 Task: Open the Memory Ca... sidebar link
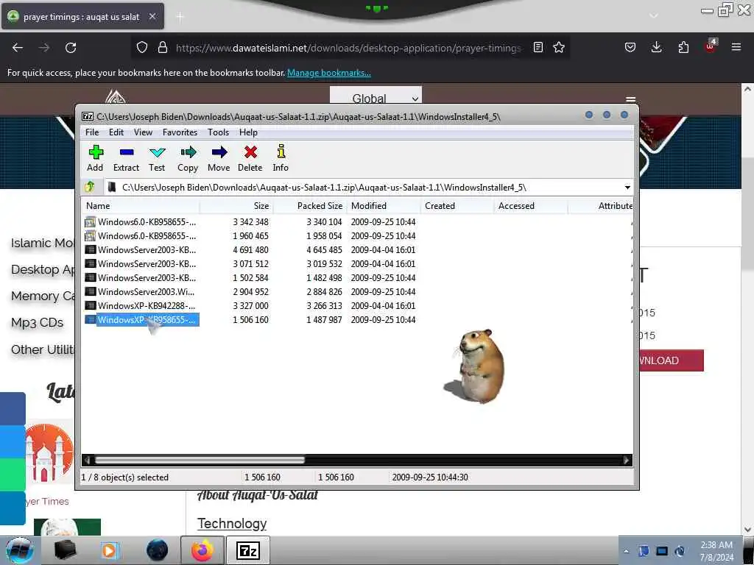(x=43, y=296)
